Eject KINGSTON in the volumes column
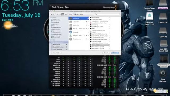This screenshot has height=96, width=170. (87, 25)
